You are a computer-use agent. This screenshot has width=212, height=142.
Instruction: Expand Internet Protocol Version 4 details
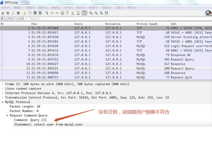coord(3,93)
